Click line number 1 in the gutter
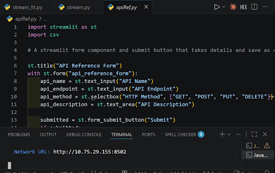This screenshot has height=173, width=275. 15,27
